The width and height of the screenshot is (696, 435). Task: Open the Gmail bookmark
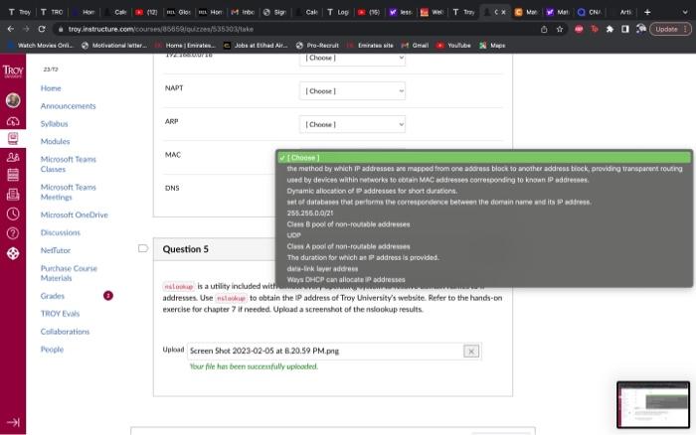[415, 46]
